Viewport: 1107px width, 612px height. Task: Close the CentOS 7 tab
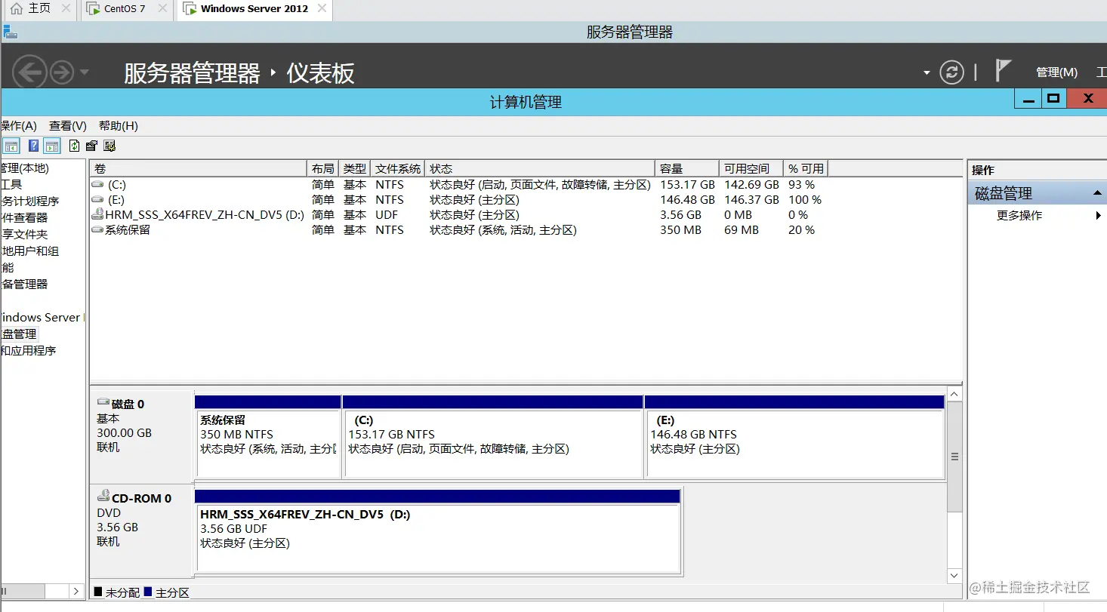point(161,9)
